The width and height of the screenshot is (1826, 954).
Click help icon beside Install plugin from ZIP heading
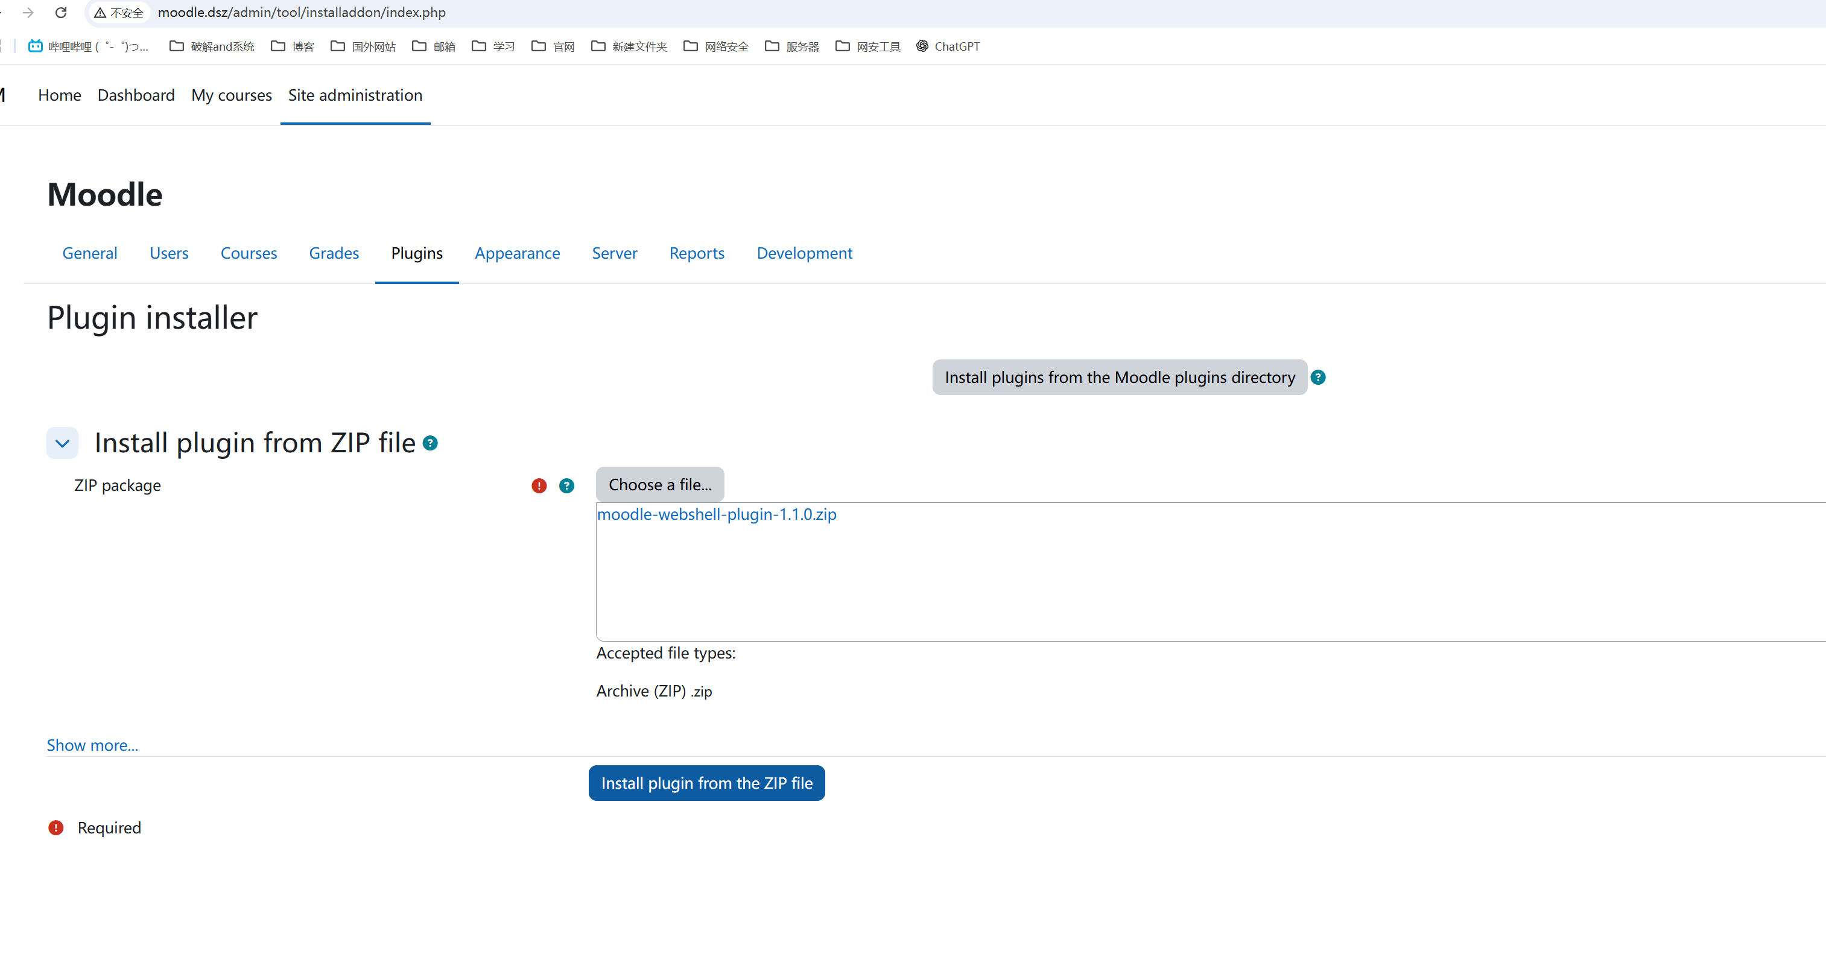pos(430,443)
